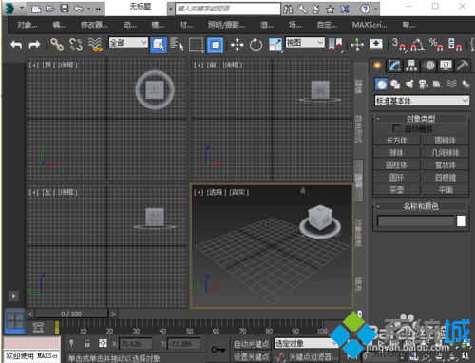Select the Cameras category icon
Screen dimensions: 475x363
tap(423, 85)
